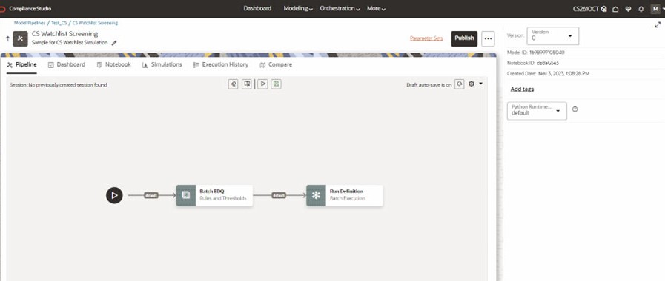Run the pipeline with the toolbar play icon
This screenshot has width=665, height=281.
coord(262,84)
